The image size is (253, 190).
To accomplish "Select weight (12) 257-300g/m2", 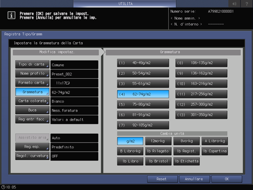I will [x=201, y=104].
